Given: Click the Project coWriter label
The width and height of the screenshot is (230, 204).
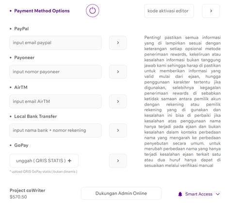Looking at the screenshot, I should coord(27,190).
